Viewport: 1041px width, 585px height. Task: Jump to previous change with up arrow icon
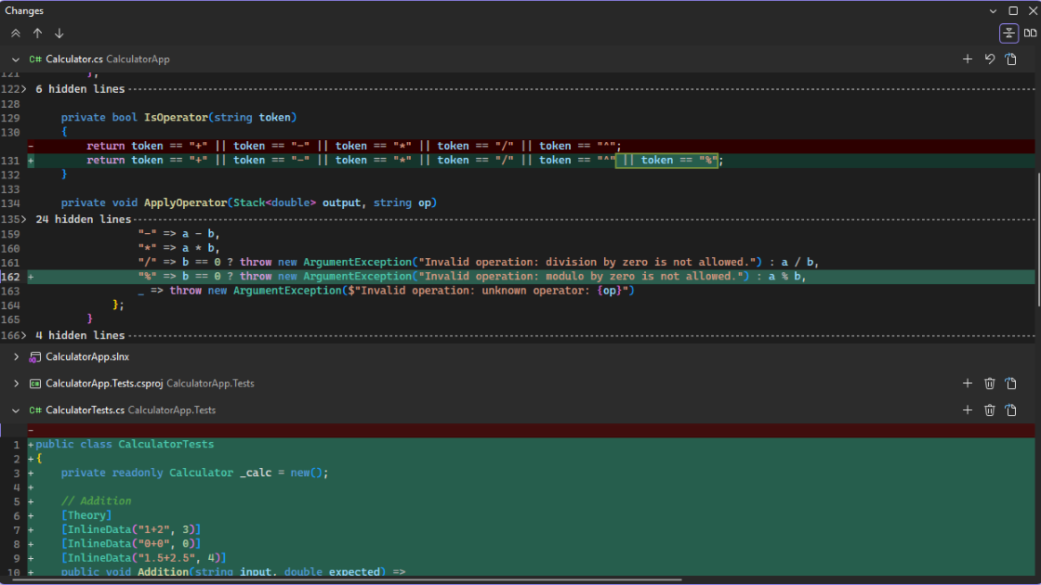[36, 32]
